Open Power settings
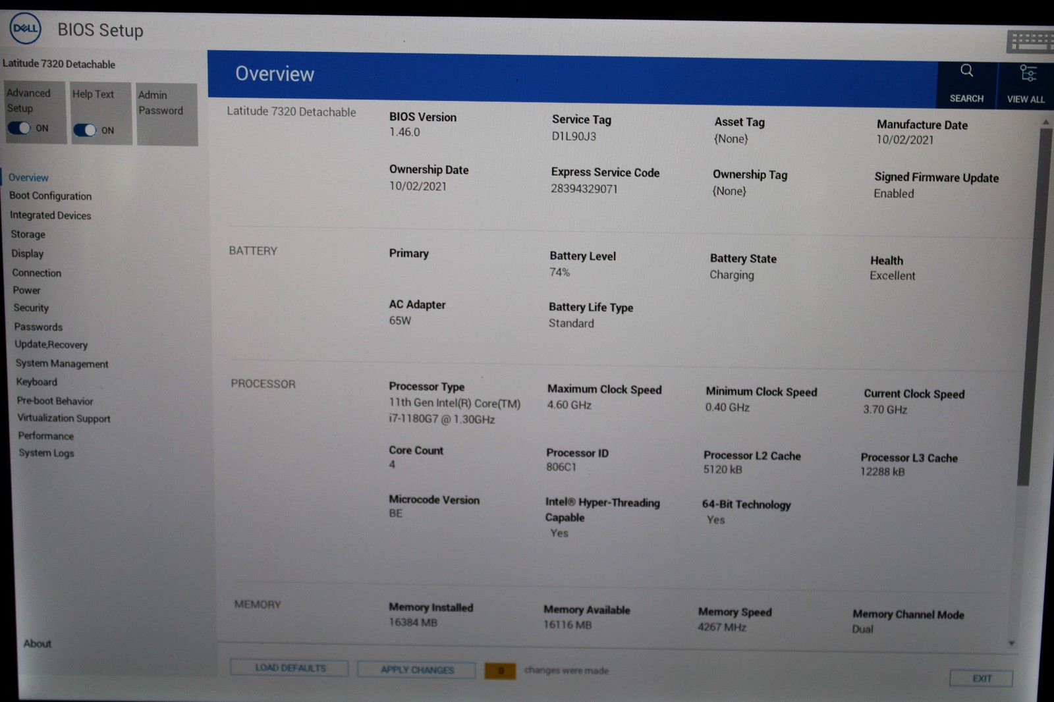Viewport: 1054px width, 702px height. click(x=27, y=290)
